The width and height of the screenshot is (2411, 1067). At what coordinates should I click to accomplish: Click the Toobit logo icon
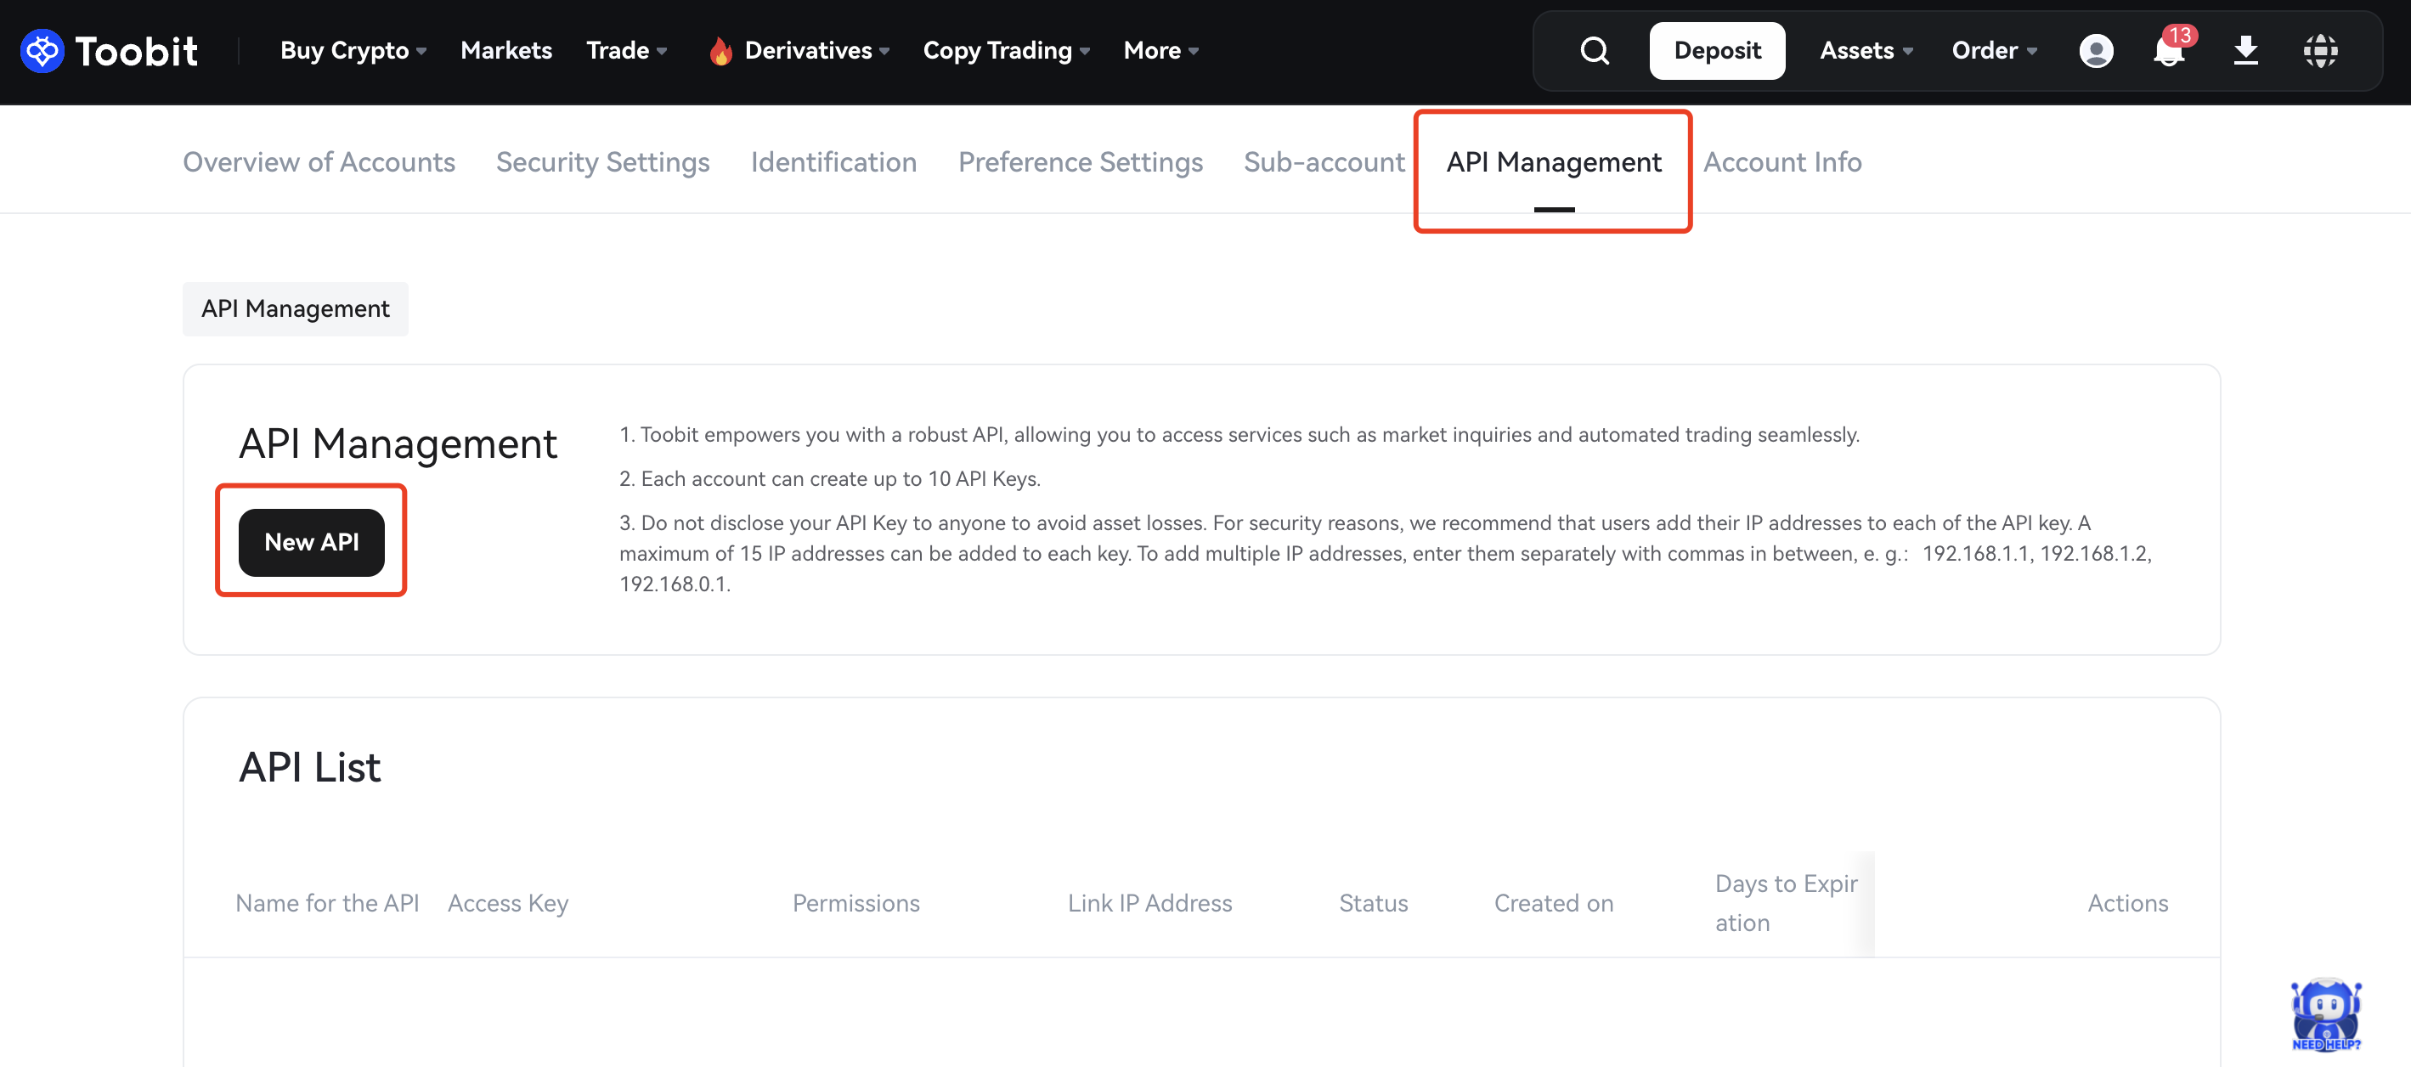pyautogui.click(x=41, y=50)
